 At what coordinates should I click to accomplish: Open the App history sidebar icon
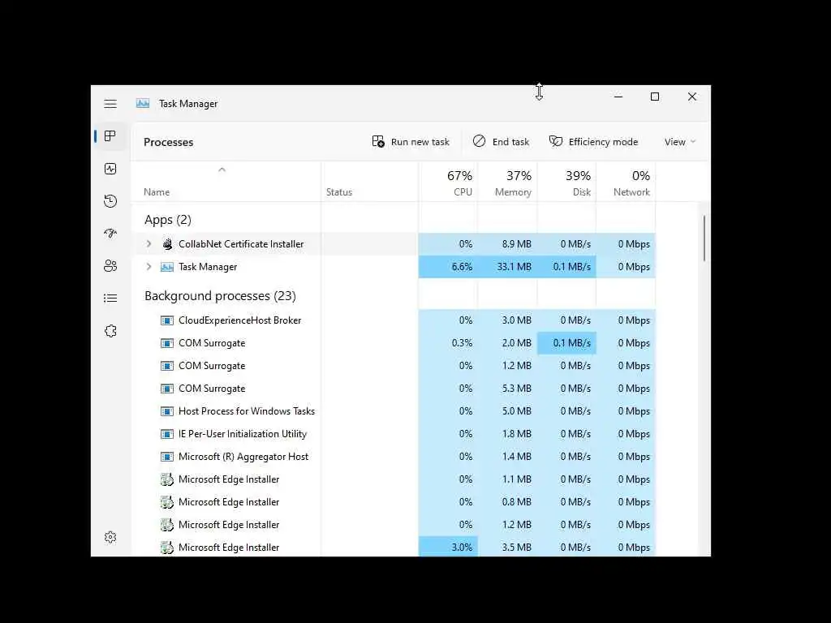pyautogui.click(x=110, y=201)
